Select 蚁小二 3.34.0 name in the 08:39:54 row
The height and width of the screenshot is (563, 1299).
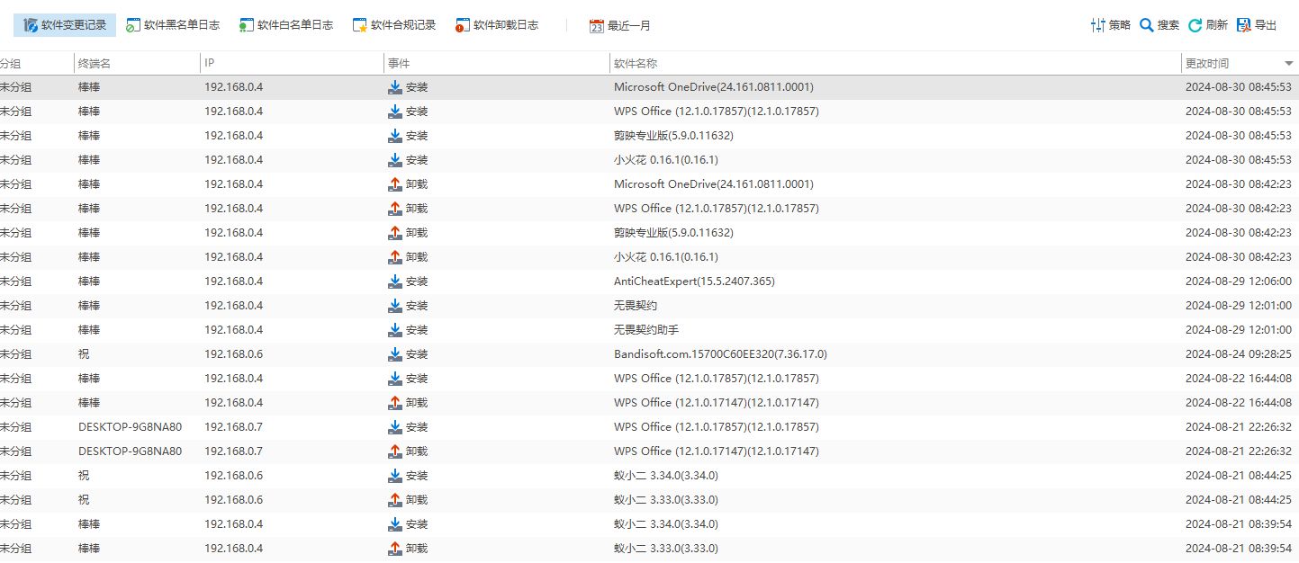tap(666, 524)
